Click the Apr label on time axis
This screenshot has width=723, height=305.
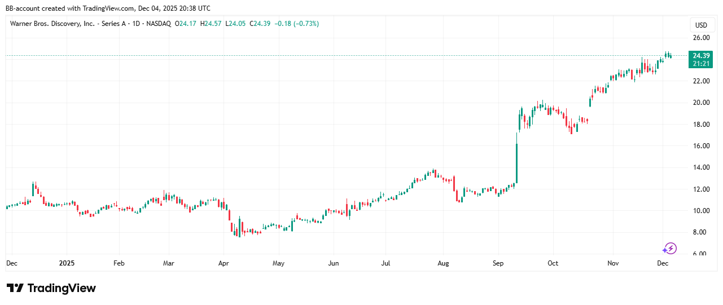coord(224,263)
